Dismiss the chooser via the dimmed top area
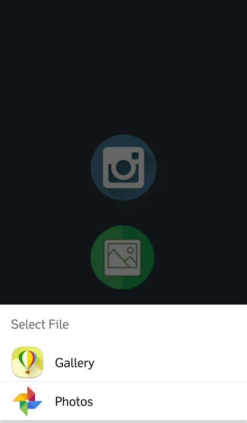 tap(123, 68)
